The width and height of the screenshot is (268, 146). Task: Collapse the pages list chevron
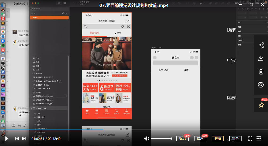67,14
